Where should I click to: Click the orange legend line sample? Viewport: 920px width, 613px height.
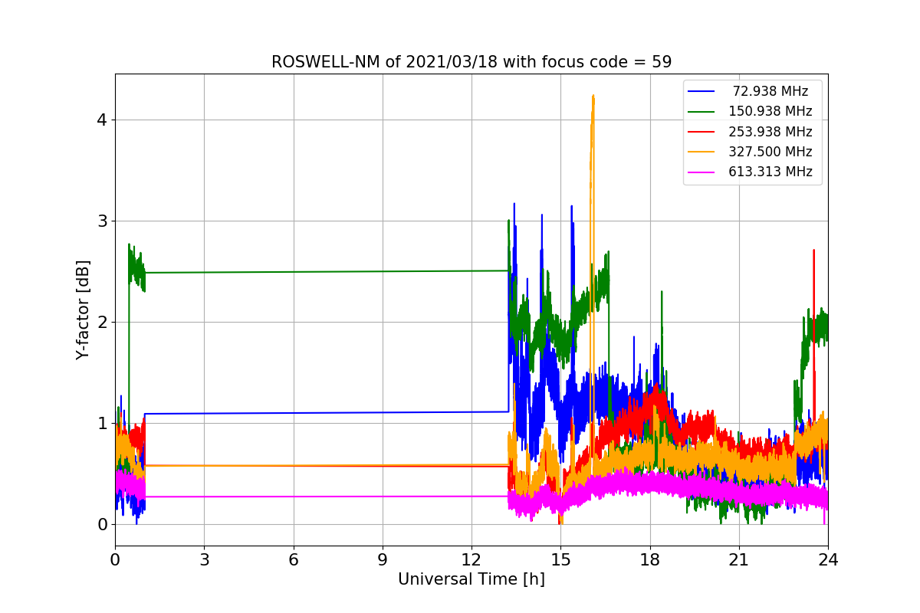701,152
